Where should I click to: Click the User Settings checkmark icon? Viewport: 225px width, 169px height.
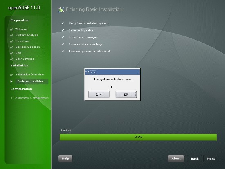click(11, 59)
